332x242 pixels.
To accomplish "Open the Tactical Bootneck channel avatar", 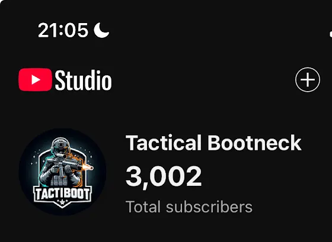I will [x=62, y=172].
